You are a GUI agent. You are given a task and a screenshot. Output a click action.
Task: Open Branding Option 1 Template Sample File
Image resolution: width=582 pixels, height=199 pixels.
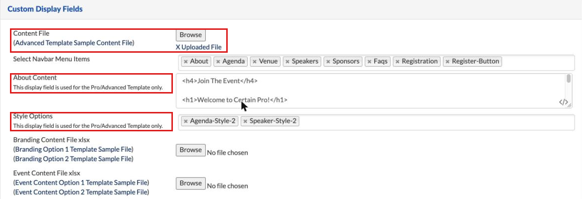point(73,149)
